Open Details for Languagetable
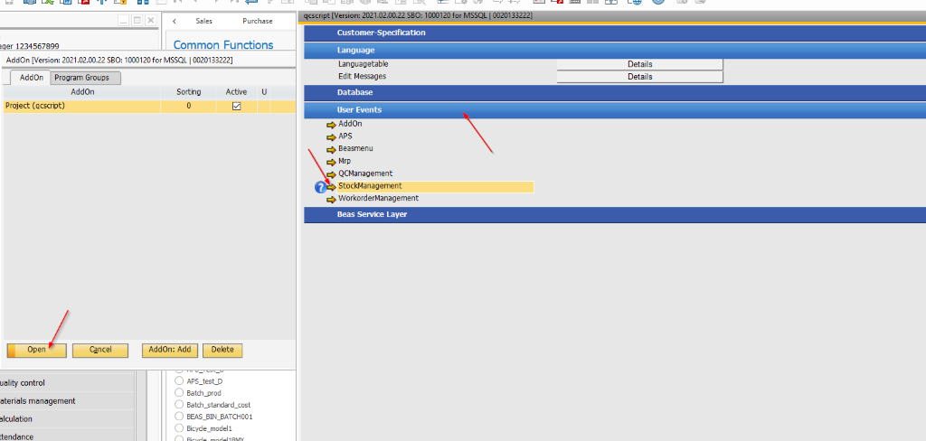926x441 pixels. pos(639,64)
